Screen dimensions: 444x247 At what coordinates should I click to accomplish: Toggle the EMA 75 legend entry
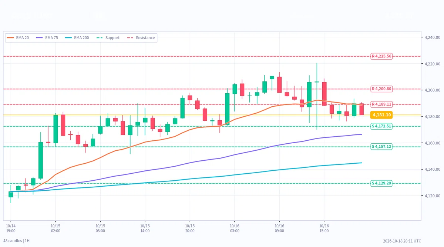point(46,38)
